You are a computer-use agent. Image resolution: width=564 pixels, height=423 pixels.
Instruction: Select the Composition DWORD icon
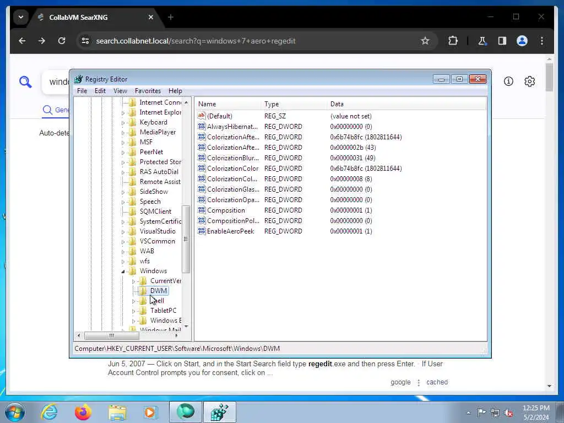tap(202, 210)
